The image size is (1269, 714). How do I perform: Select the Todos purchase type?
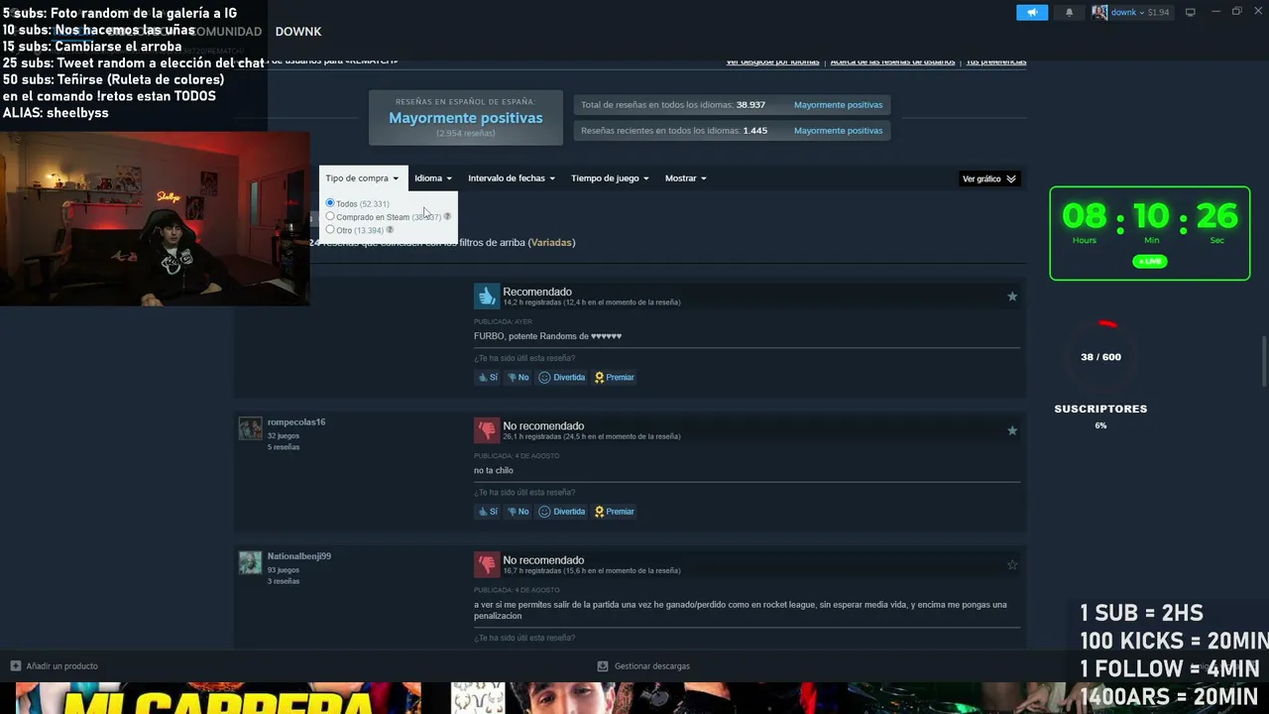click(330, 203)
